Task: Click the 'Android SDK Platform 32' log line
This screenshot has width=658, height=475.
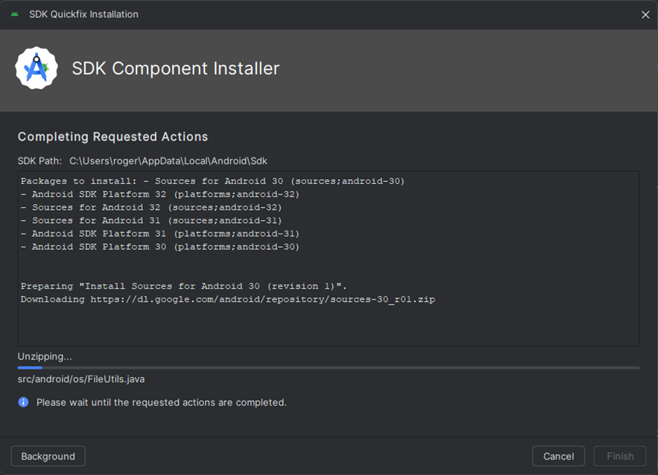Action: 160,194
